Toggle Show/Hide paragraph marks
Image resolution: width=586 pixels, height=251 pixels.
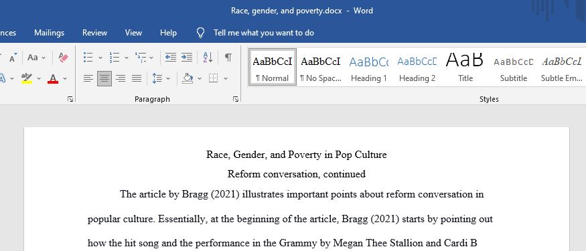coord(228,58)
